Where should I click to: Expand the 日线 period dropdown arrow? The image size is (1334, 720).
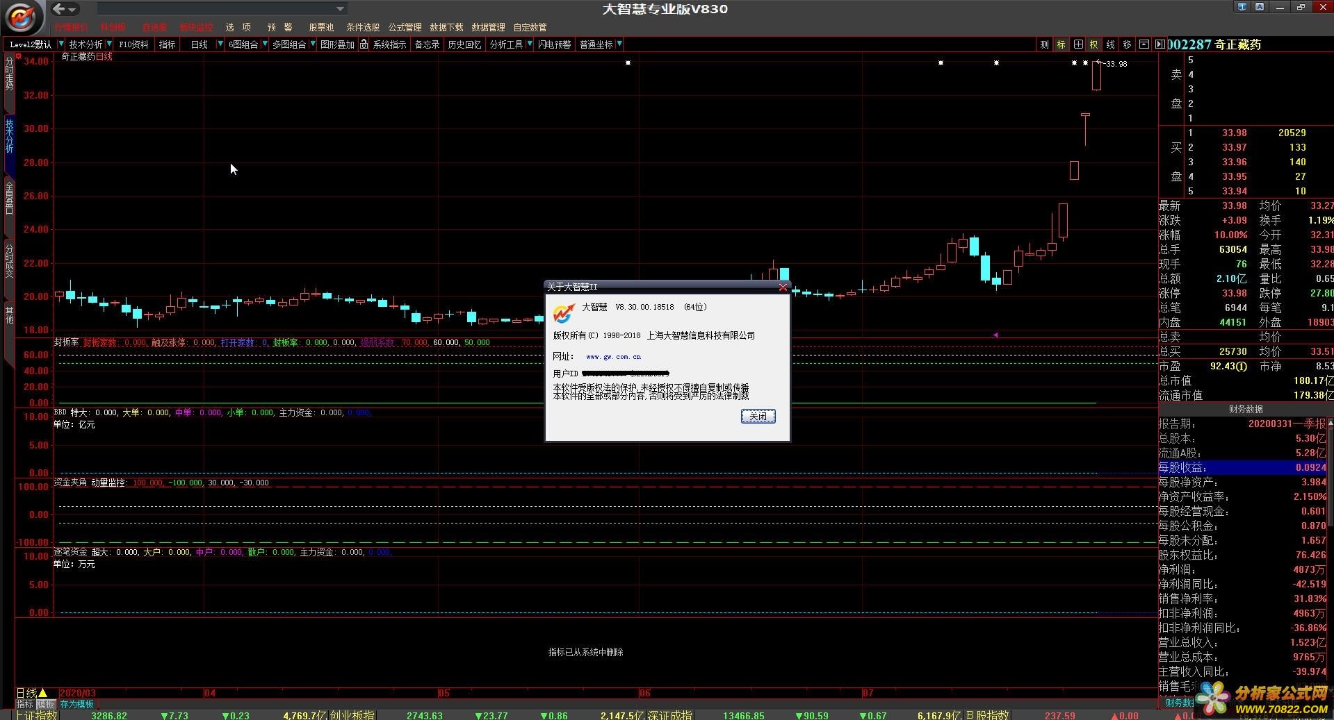(x=220, y=44)
